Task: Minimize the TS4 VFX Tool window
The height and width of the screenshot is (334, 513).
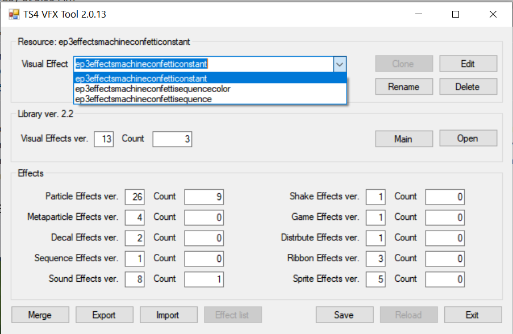Action: pyautogui.click(x=419, y=14)
